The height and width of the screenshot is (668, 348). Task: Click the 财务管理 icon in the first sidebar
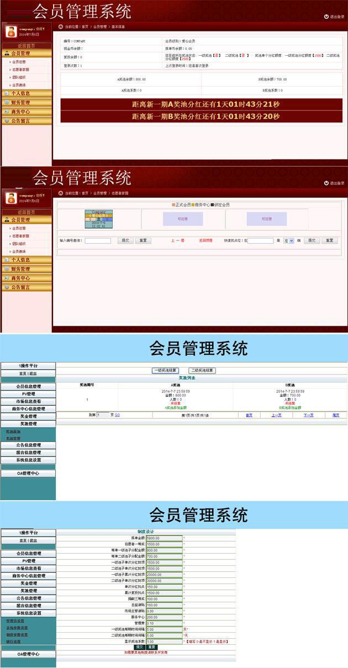(7, 103)
